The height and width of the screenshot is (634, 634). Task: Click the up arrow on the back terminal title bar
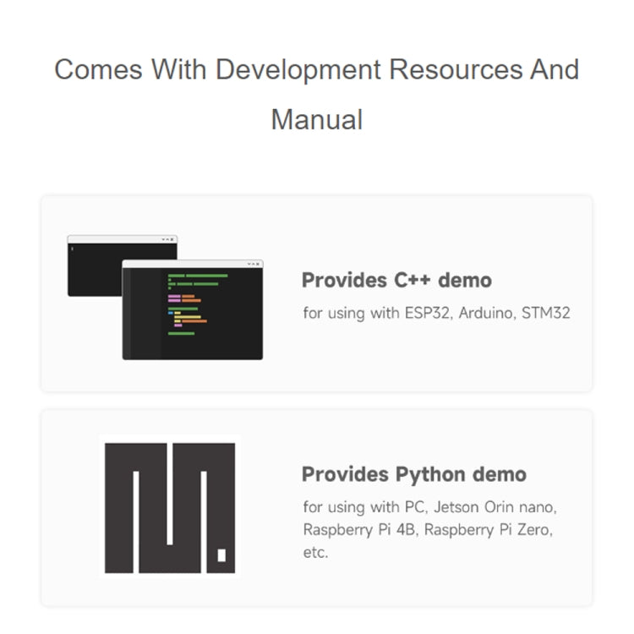[x=167, y=240]
